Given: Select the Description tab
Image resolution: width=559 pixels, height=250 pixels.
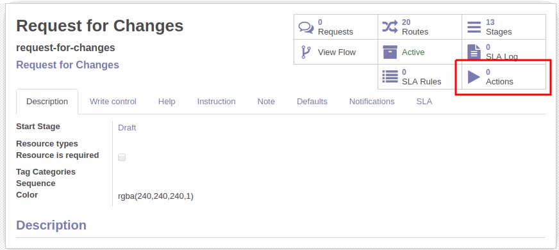Looking at the screenshot, I should point(47,102).
